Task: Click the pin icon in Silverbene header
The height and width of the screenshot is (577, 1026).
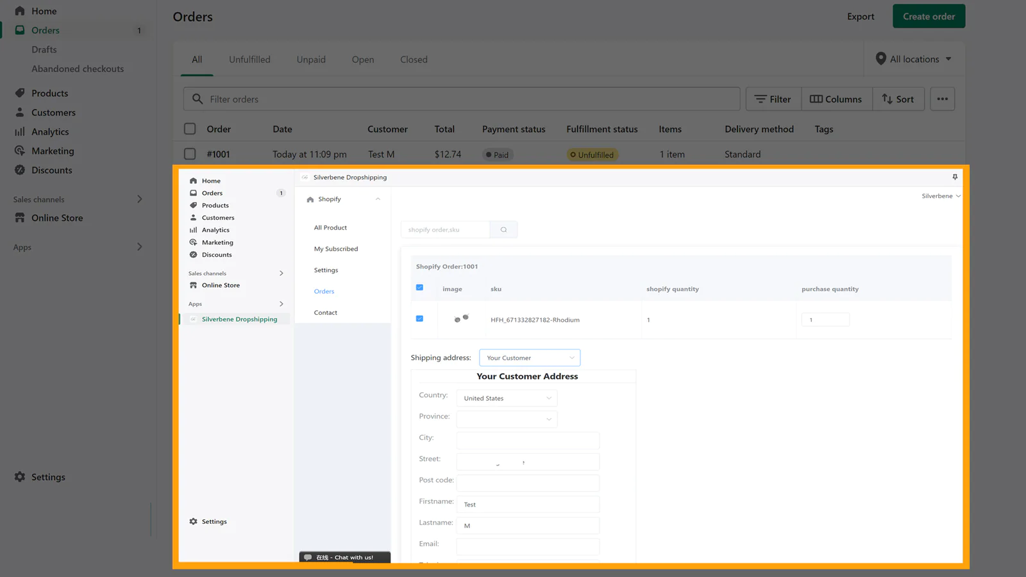Action: 955,177
